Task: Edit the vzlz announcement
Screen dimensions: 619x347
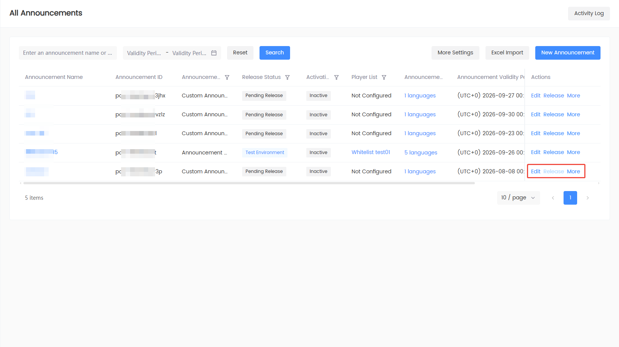Action: pyautogui.click(x=536, y=114)
